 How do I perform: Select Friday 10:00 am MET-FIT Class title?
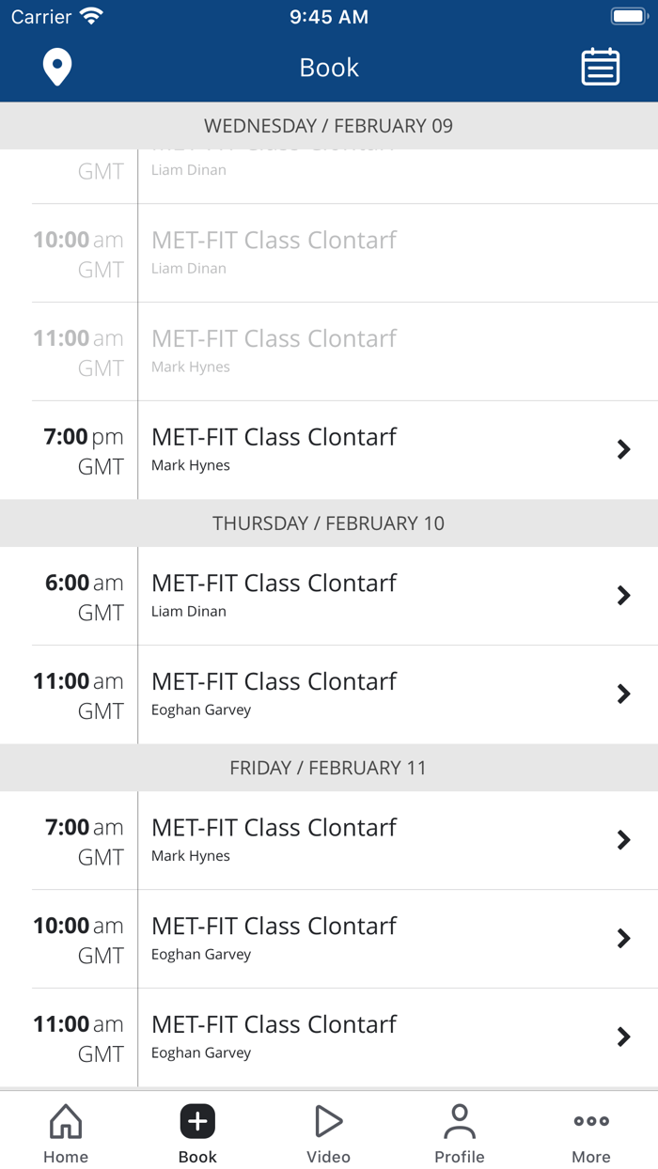click(x=274, y=927)
